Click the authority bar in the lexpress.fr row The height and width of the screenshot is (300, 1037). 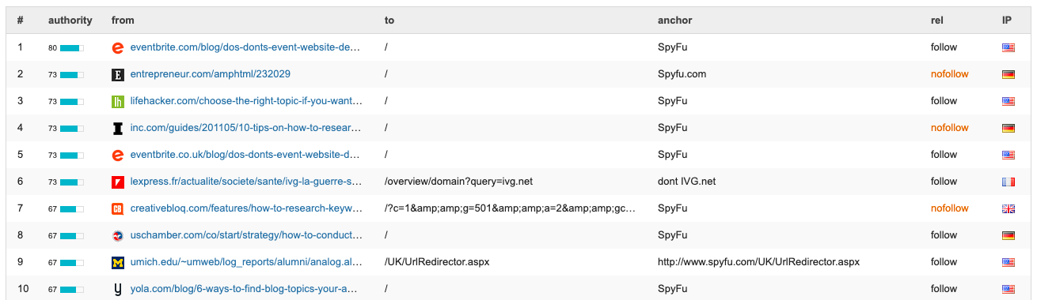pyautogui.click(x=72, y=182)
